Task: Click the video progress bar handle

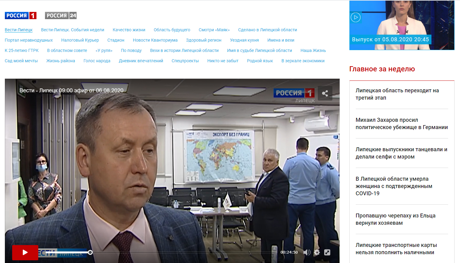Action: pyautogui.click(x=90, y=252)
